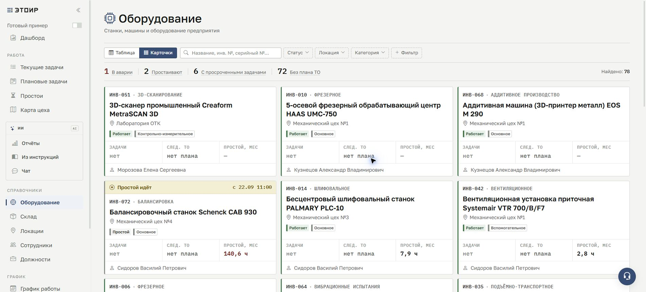Viewport: 646px width, 292px height.
Task: Click the Контрольно-измерительное tag
Action: click(165, 134)
